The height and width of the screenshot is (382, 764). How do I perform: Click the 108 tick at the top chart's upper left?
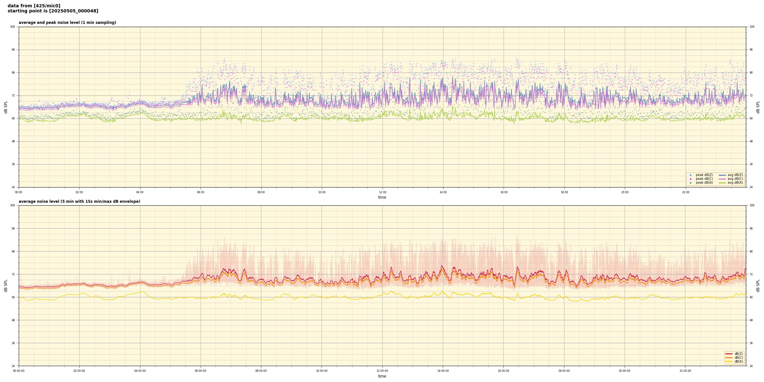coord(12,27)
